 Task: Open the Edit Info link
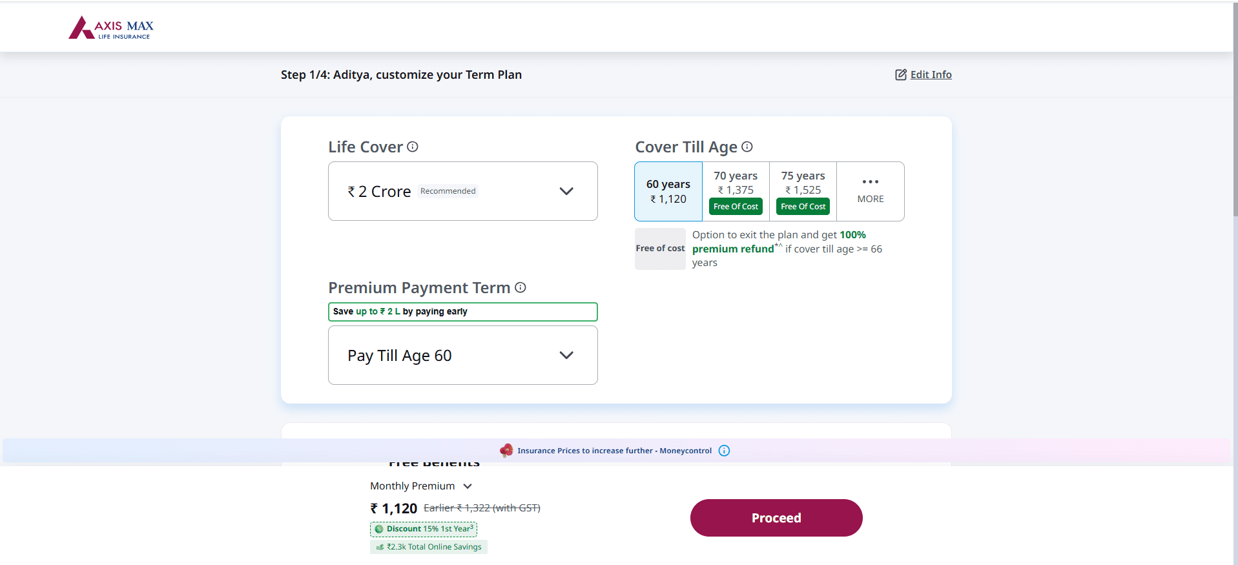pos(931,75)
